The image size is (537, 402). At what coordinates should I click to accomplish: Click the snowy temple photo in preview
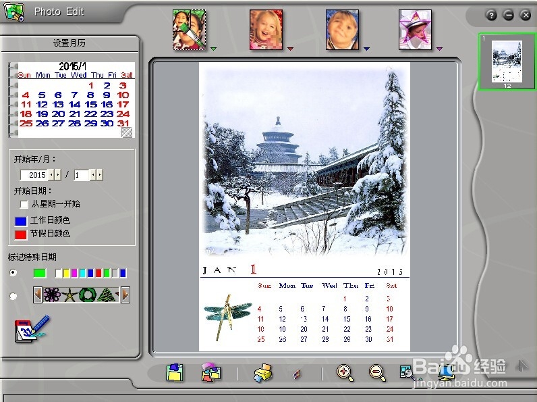[x=304, y=161]
